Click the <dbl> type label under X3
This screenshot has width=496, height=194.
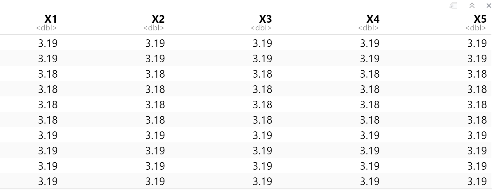point(261,28)
